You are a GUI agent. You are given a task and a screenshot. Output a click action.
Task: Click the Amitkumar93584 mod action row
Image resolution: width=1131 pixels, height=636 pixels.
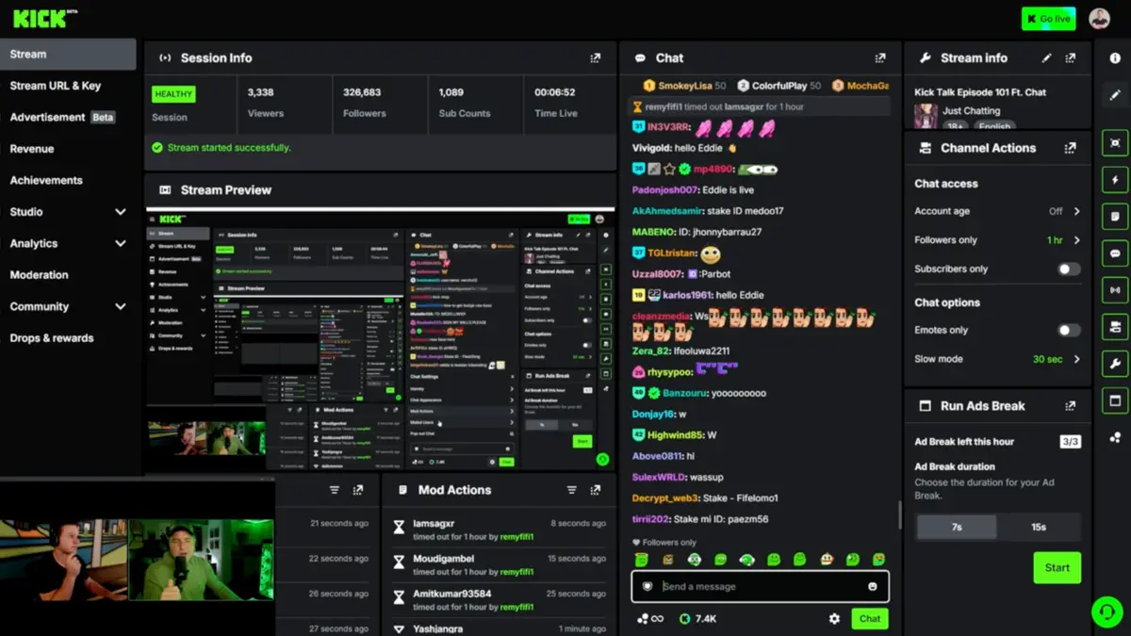point(500,599)
